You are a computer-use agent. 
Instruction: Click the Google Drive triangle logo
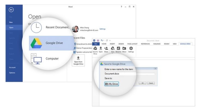coord(36,43)
